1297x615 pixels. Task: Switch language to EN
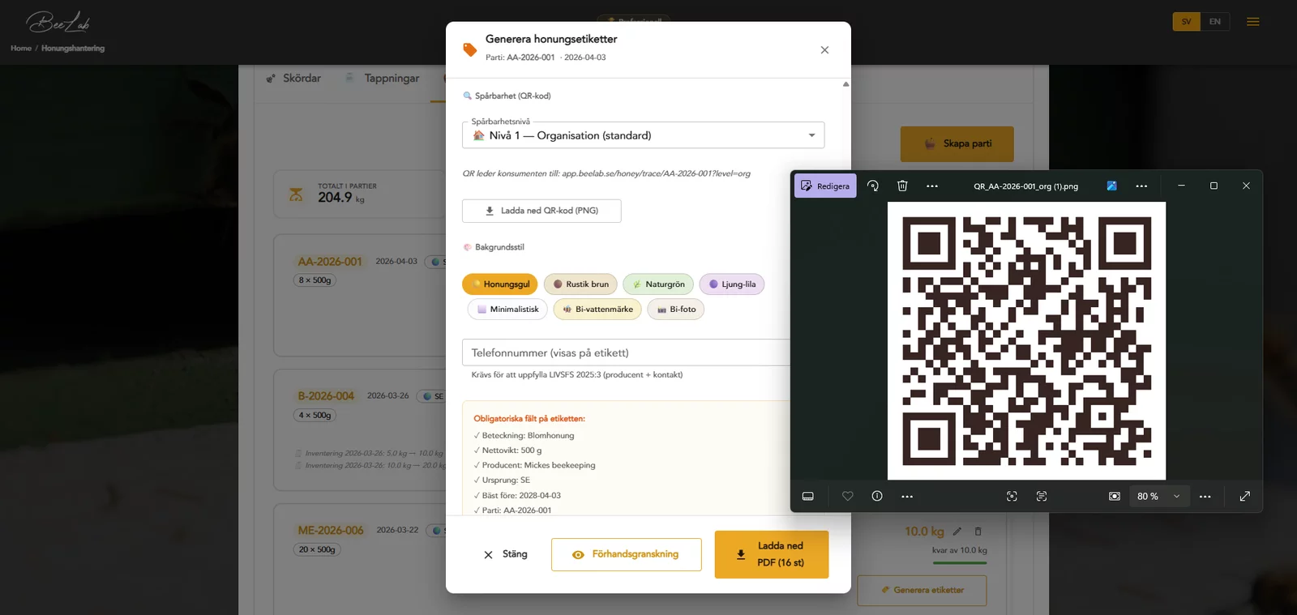click(1214, 22)
